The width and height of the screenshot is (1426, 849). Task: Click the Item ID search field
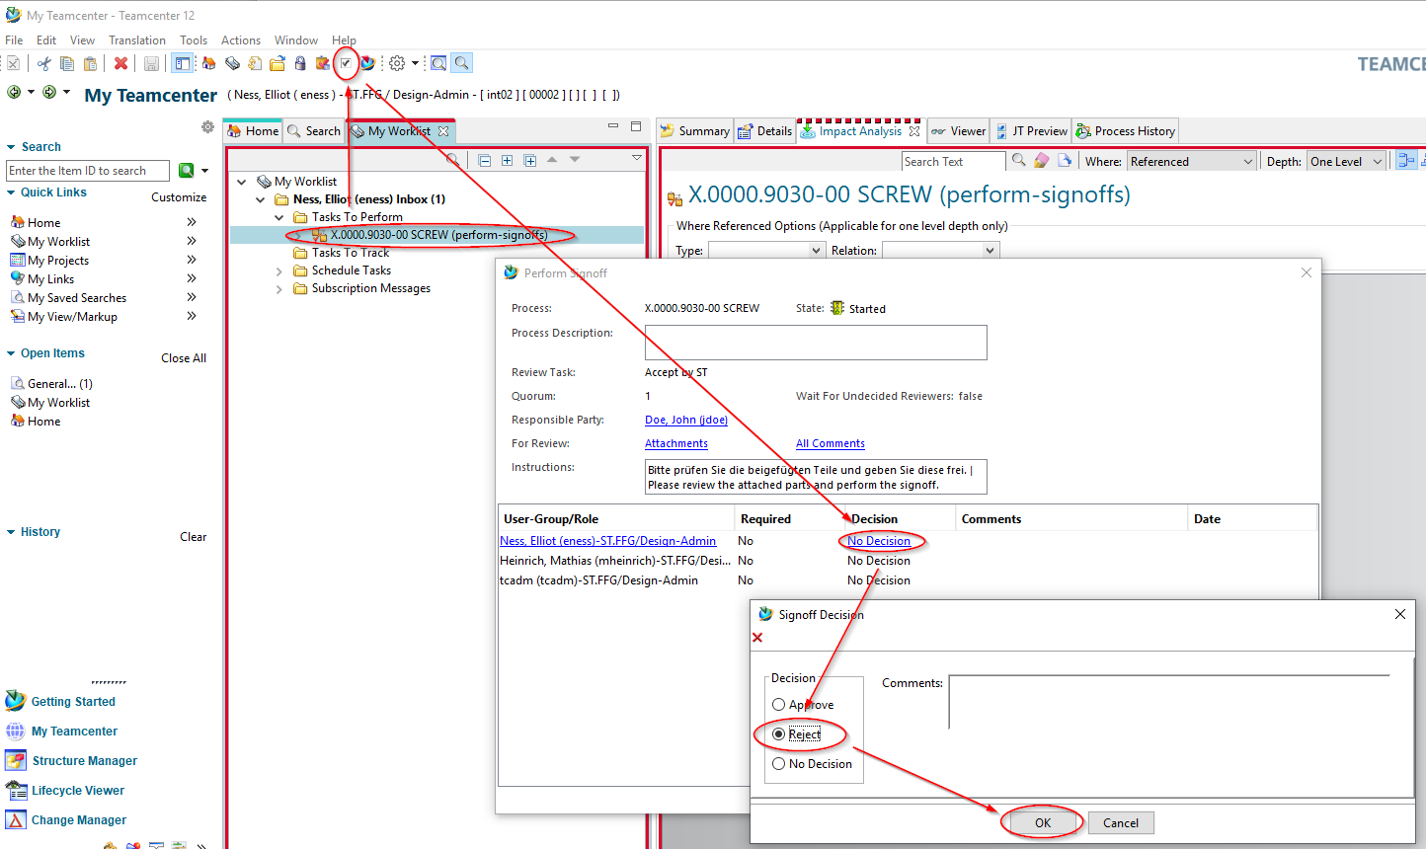[x=88, y=171]
